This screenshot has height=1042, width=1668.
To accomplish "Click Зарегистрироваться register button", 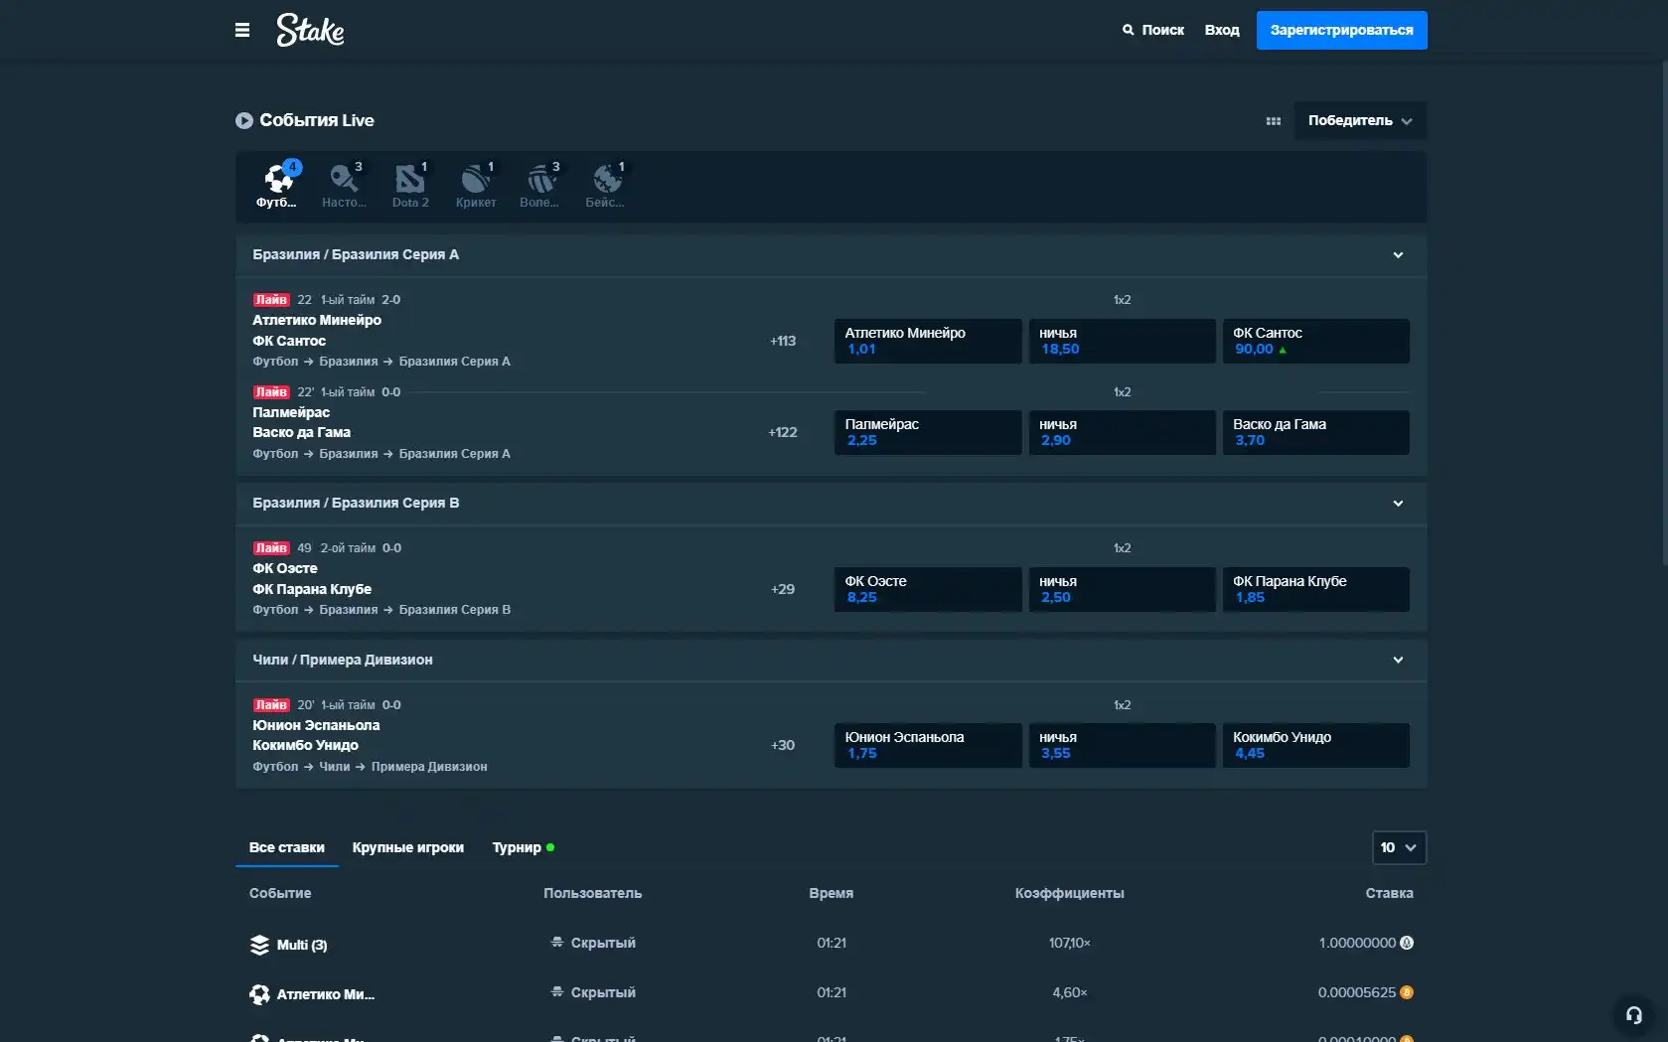I will 1341,30.
